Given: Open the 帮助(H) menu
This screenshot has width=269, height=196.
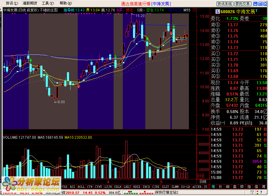Looking at the screenshot, I should pos(66,3).
